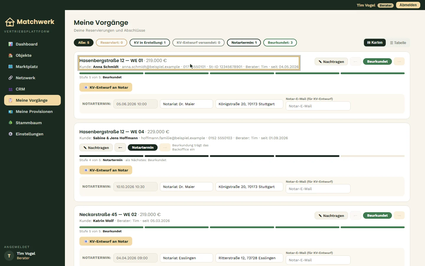Filter by Notartermin: 1

[x=244, y=43]
